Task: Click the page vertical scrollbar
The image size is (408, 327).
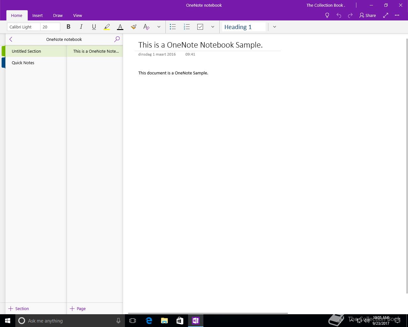Action: (x=407, y=166)
